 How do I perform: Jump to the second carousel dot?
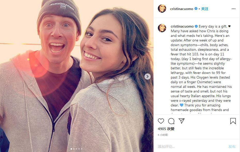[x=74, y=149]
